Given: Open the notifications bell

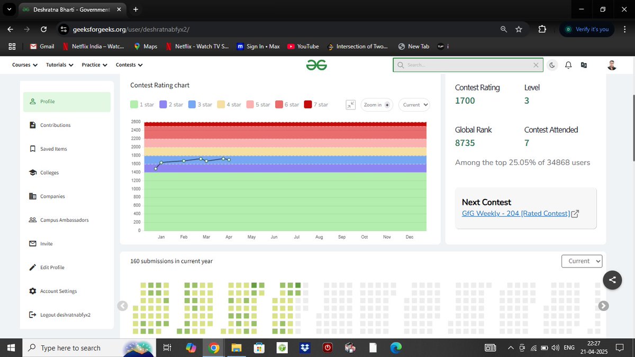Looking at the screenshot, I should point(568,65).
